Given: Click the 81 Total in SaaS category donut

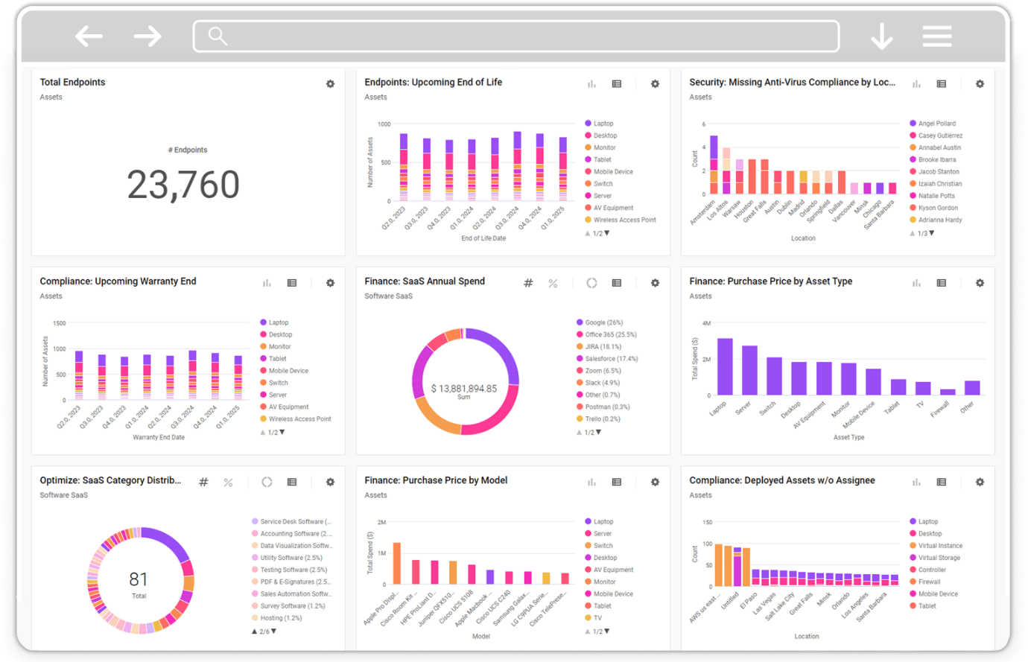Looking at the screenshot, I should [139, 579].
